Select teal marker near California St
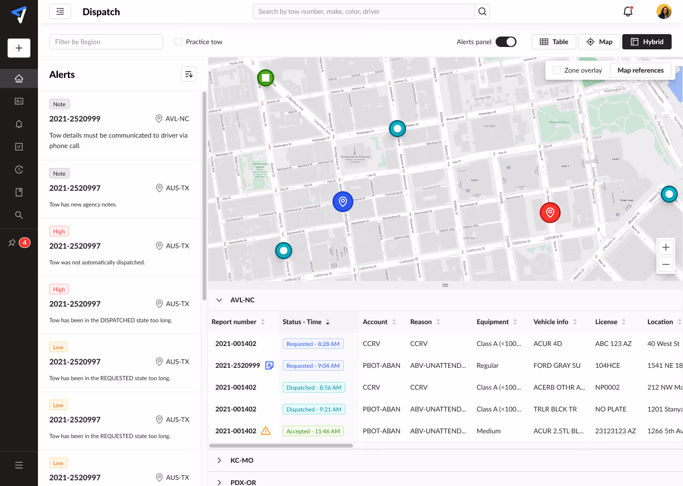Screen dimensions: 683x486 click(x=284, y=250)
